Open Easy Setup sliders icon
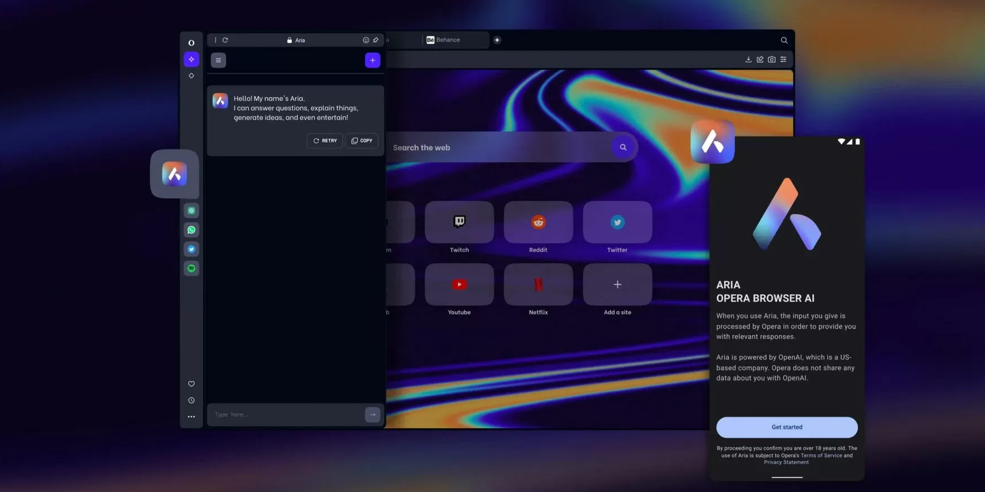 784,59
